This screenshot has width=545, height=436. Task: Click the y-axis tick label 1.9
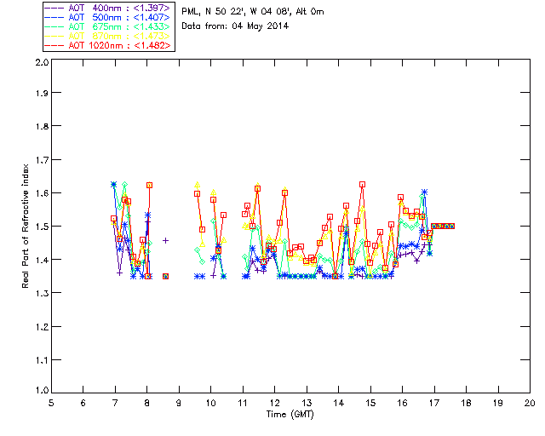coord(42,93)
